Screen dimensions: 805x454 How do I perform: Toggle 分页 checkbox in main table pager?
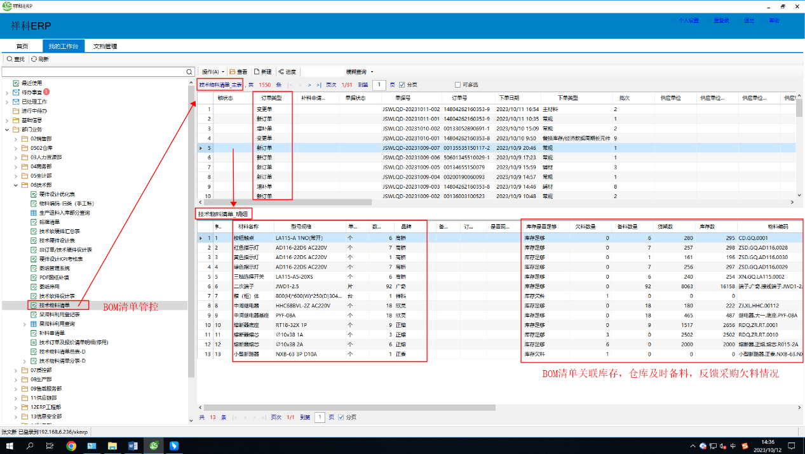click(402, 84)
